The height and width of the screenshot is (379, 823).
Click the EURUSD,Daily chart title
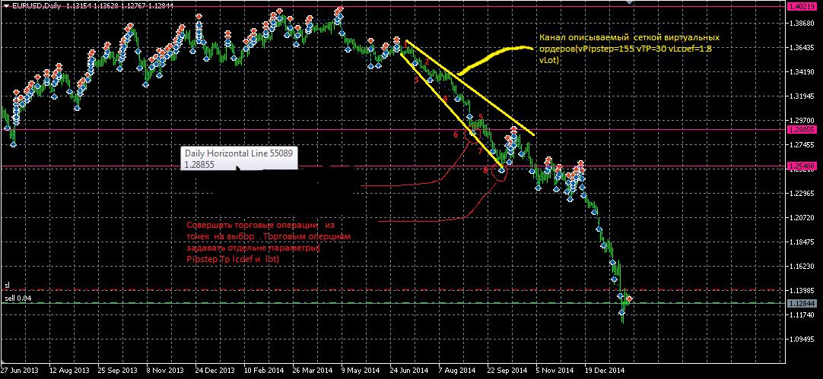coord(36,6)
